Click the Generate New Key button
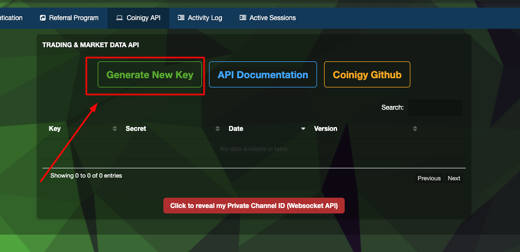The width and height of the screenshot is (520, 252). [150, 74]
